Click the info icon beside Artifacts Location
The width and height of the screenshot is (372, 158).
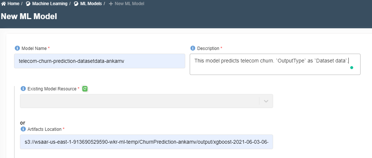(x=23, y=129)
